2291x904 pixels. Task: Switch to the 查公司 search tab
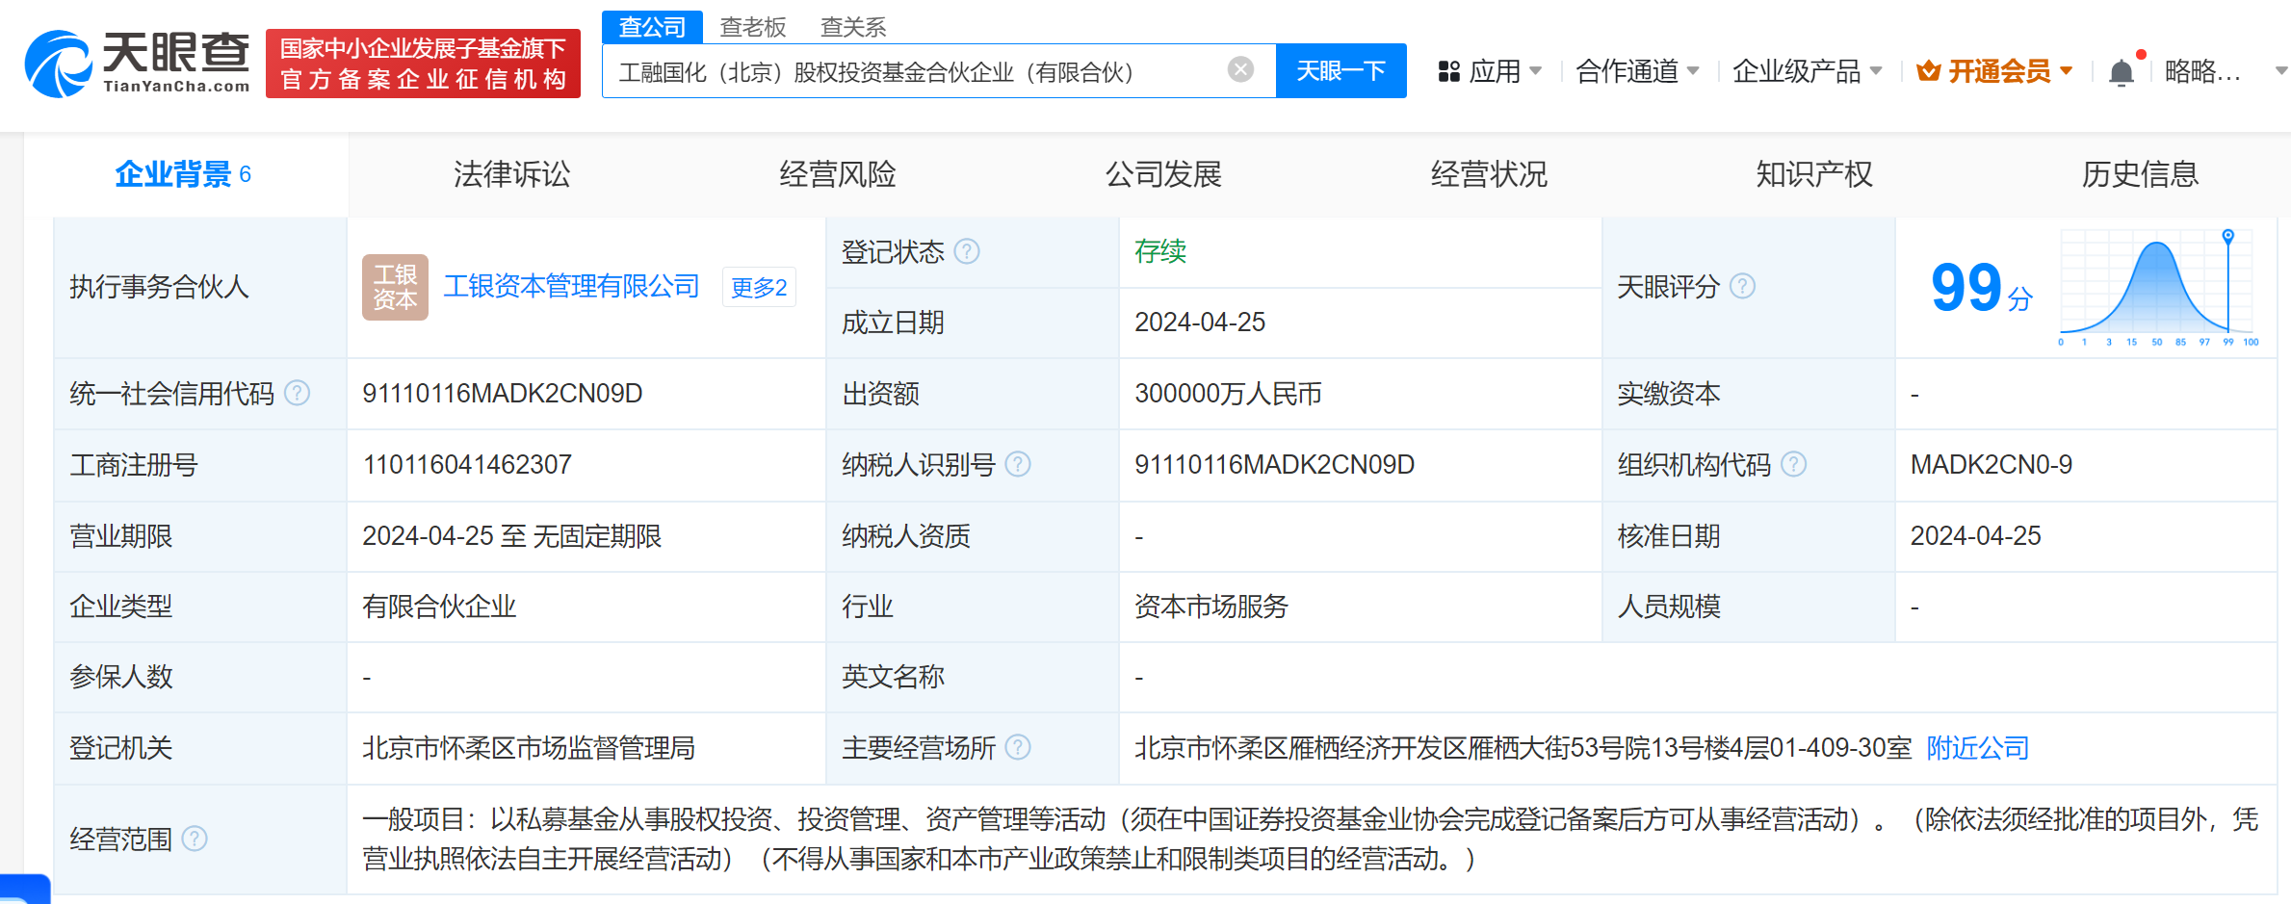[x=652, y=27]
